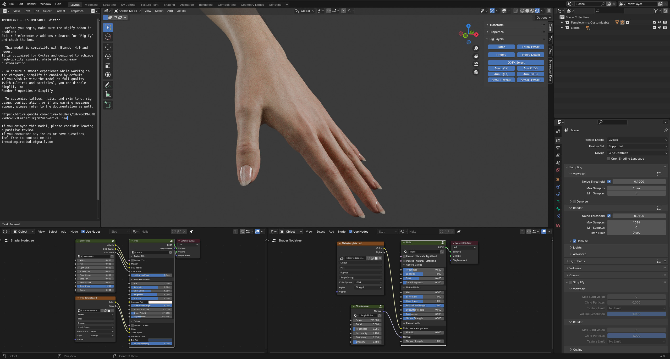Image resolution: width=670 pixels, height=359 pixels.
Task: Expand the Transform panel in sidebar
Action: (496, 25)
